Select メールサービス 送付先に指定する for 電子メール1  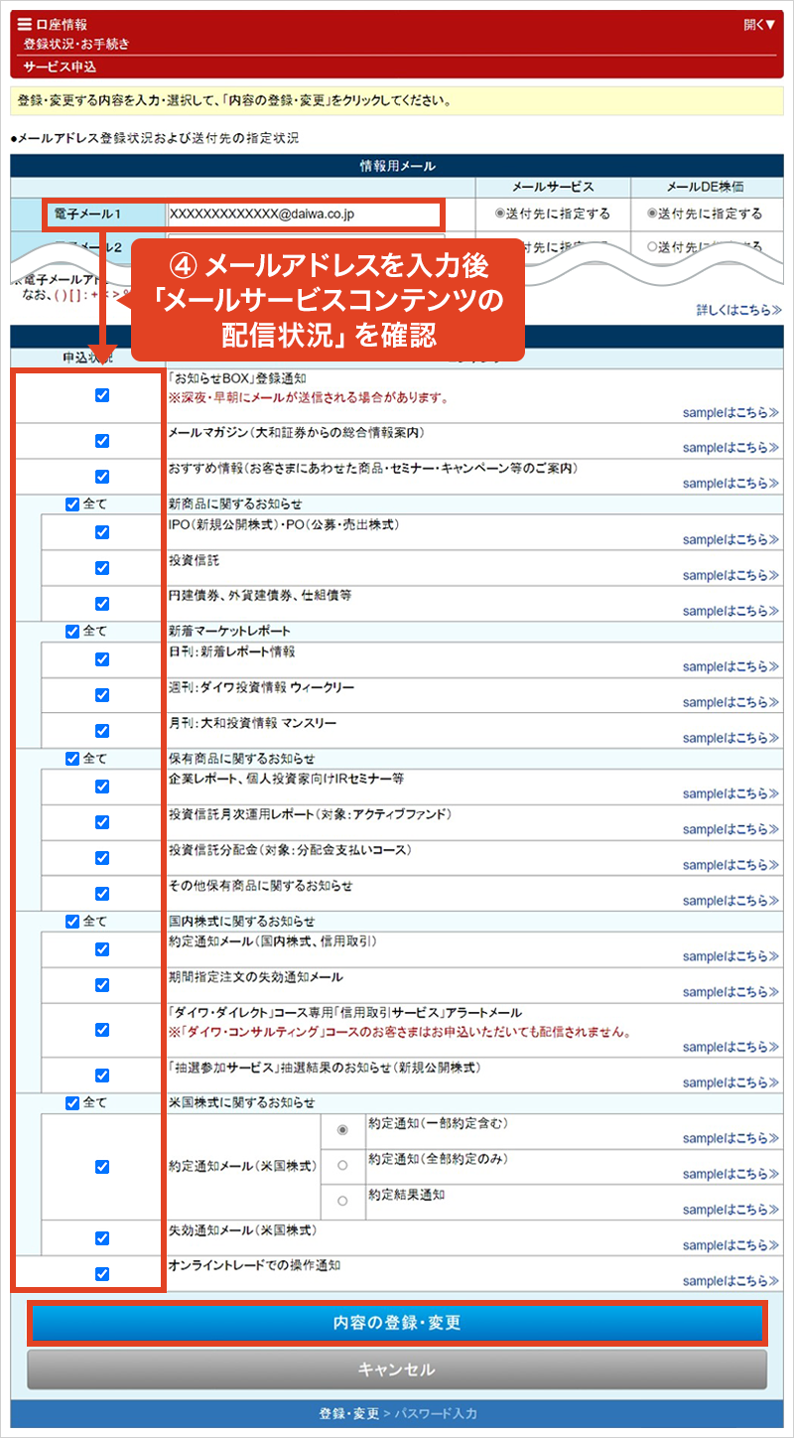(x=499, y=214)
